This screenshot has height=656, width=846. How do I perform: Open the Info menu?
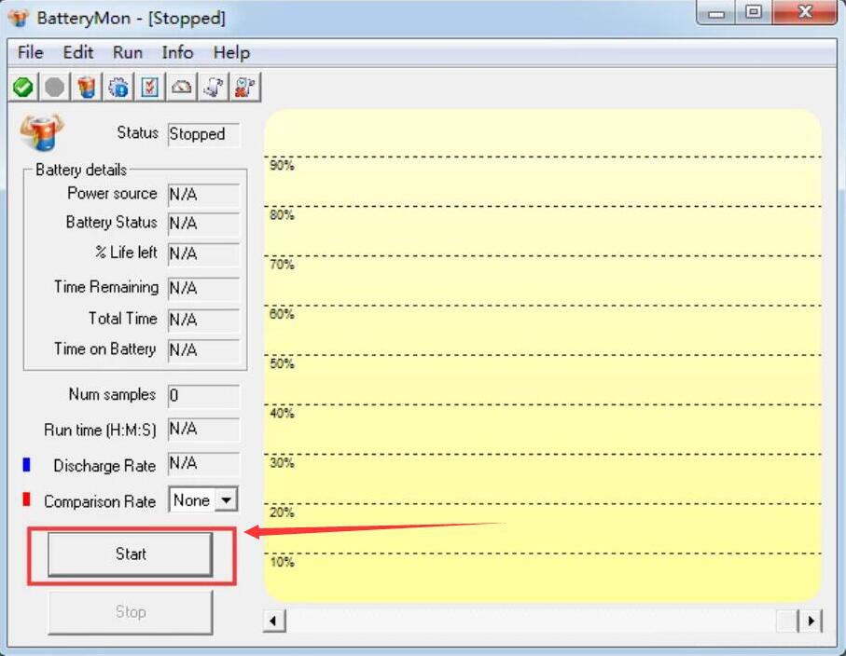pos(177,53)
